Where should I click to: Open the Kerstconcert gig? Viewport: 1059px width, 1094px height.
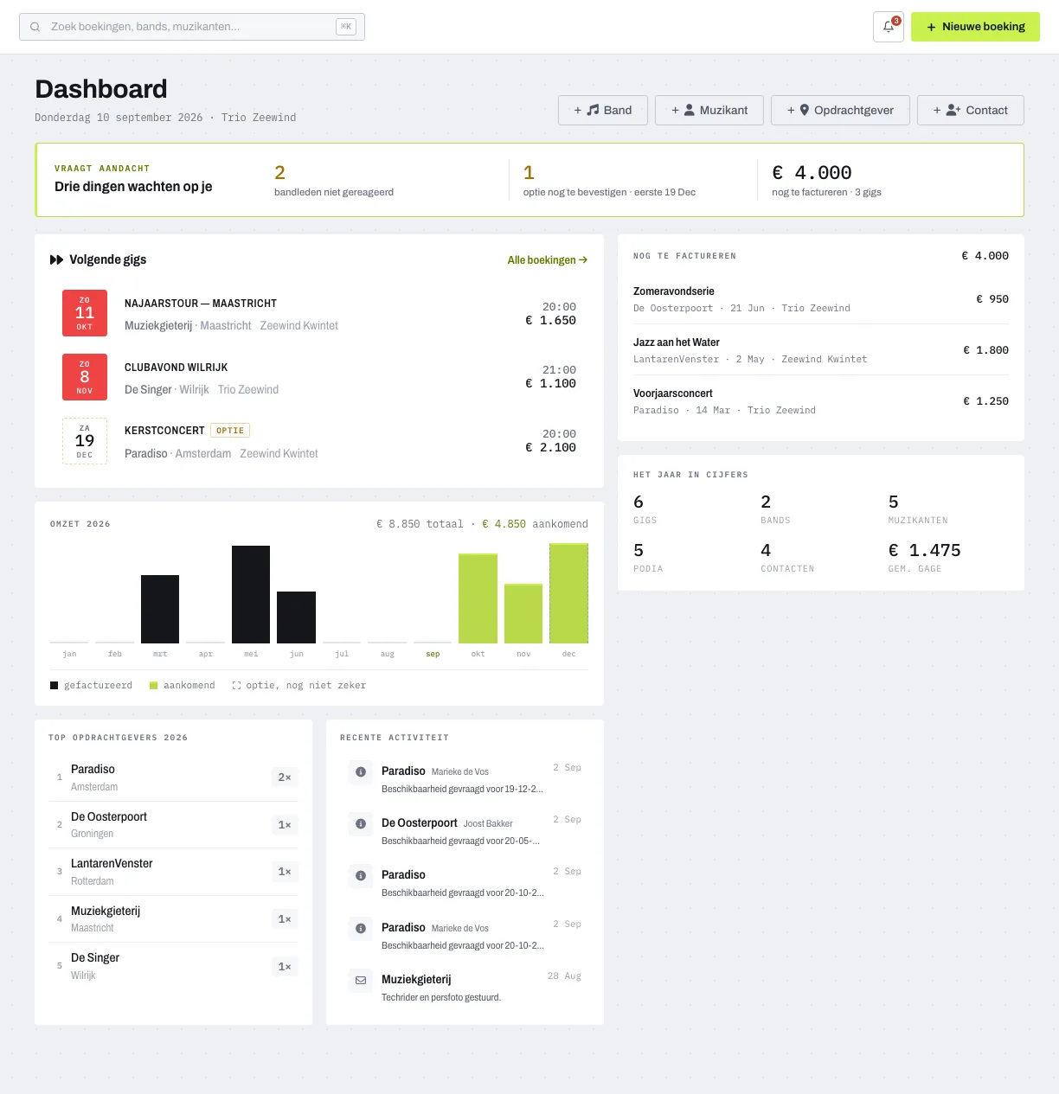(319, 441)
